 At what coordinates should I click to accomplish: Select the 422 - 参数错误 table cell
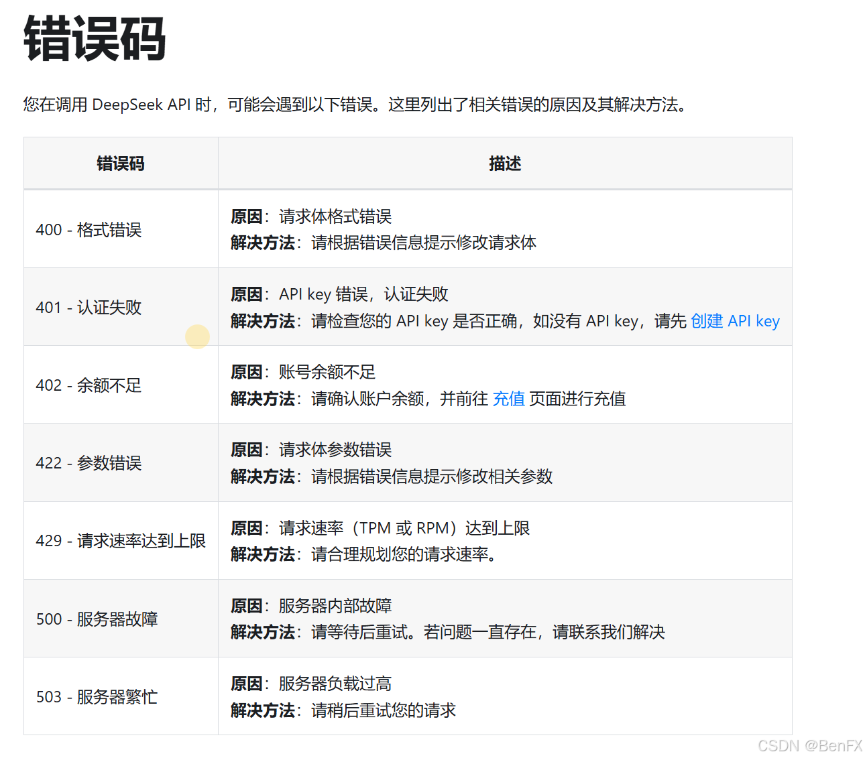pyautogui.click(x=88, y=462)
